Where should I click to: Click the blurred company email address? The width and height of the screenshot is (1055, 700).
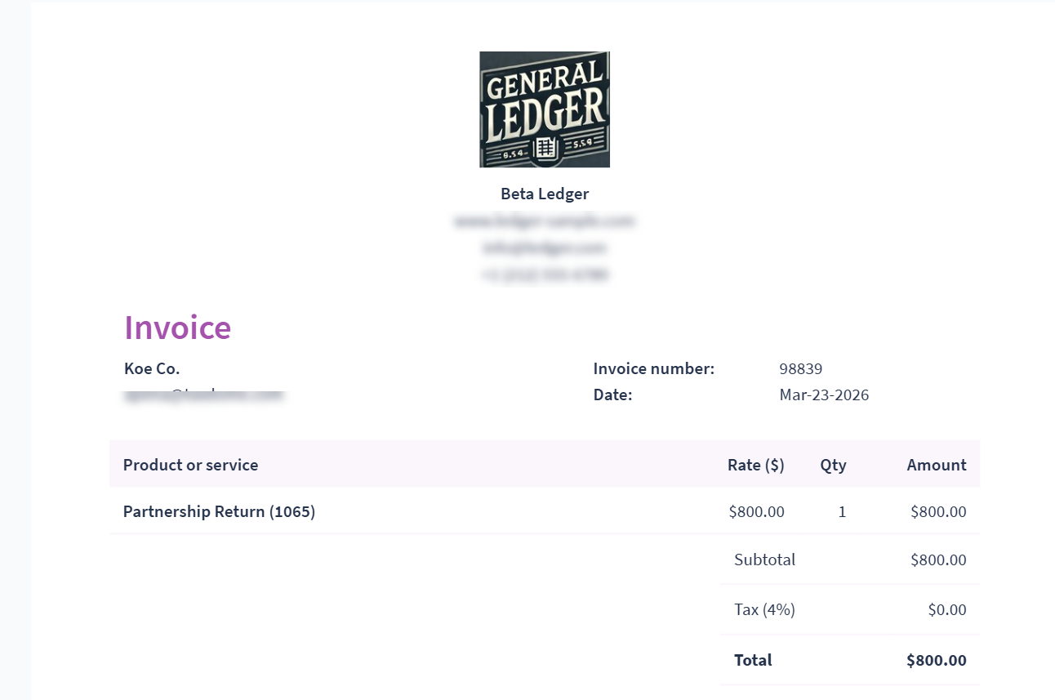545,247
